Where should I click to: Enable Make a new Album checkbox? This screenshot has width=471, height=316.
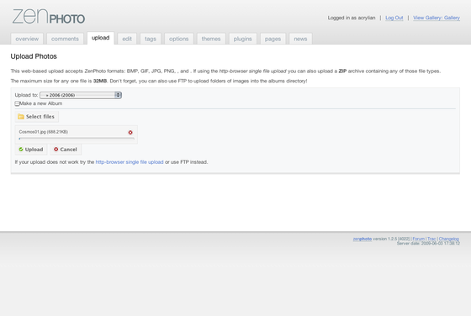pos(17,103)
